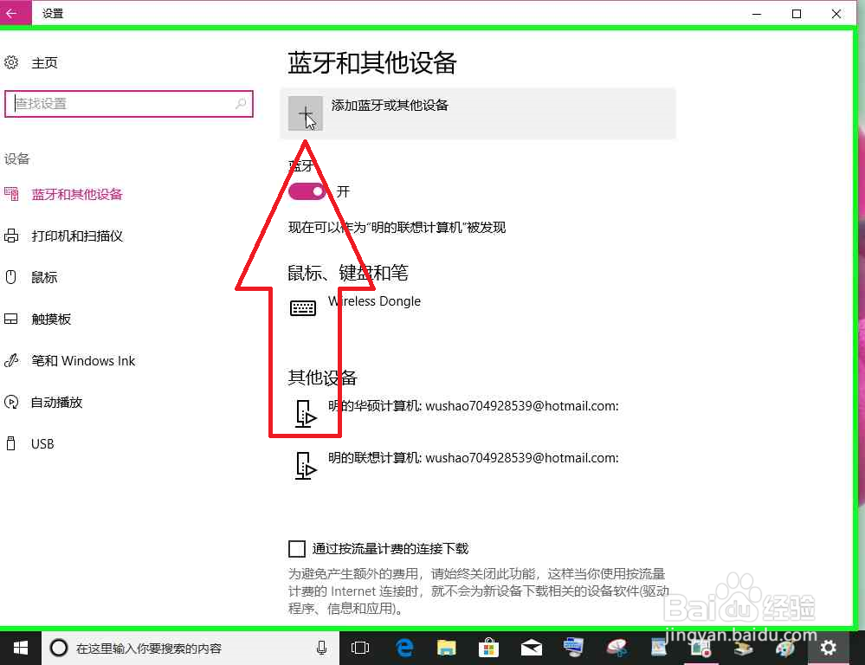
Task: Click the 鼠标、键盘和笔 section heading
Action: pyautogui.click(x=348, y=273)
